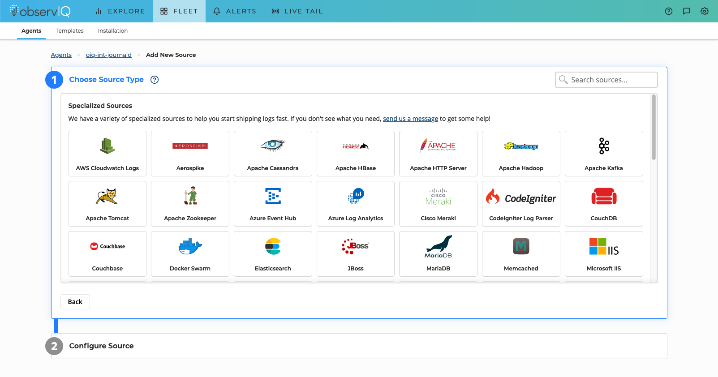
Task: Switch to the Agents tab
Action: point(31,31)
